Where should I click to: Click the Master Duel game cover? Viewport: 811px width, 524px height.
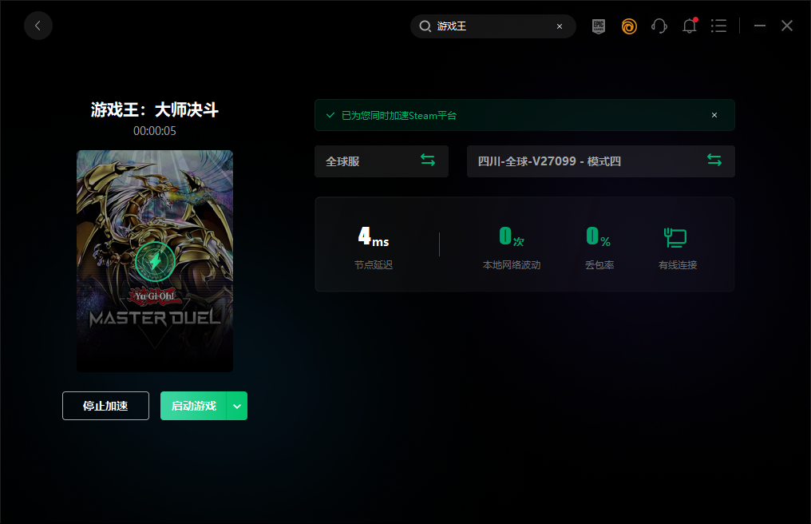coord(155,261)
